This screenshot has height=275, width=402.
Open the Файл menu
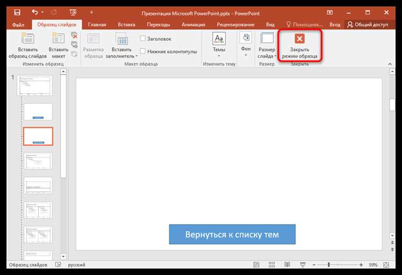18,25
